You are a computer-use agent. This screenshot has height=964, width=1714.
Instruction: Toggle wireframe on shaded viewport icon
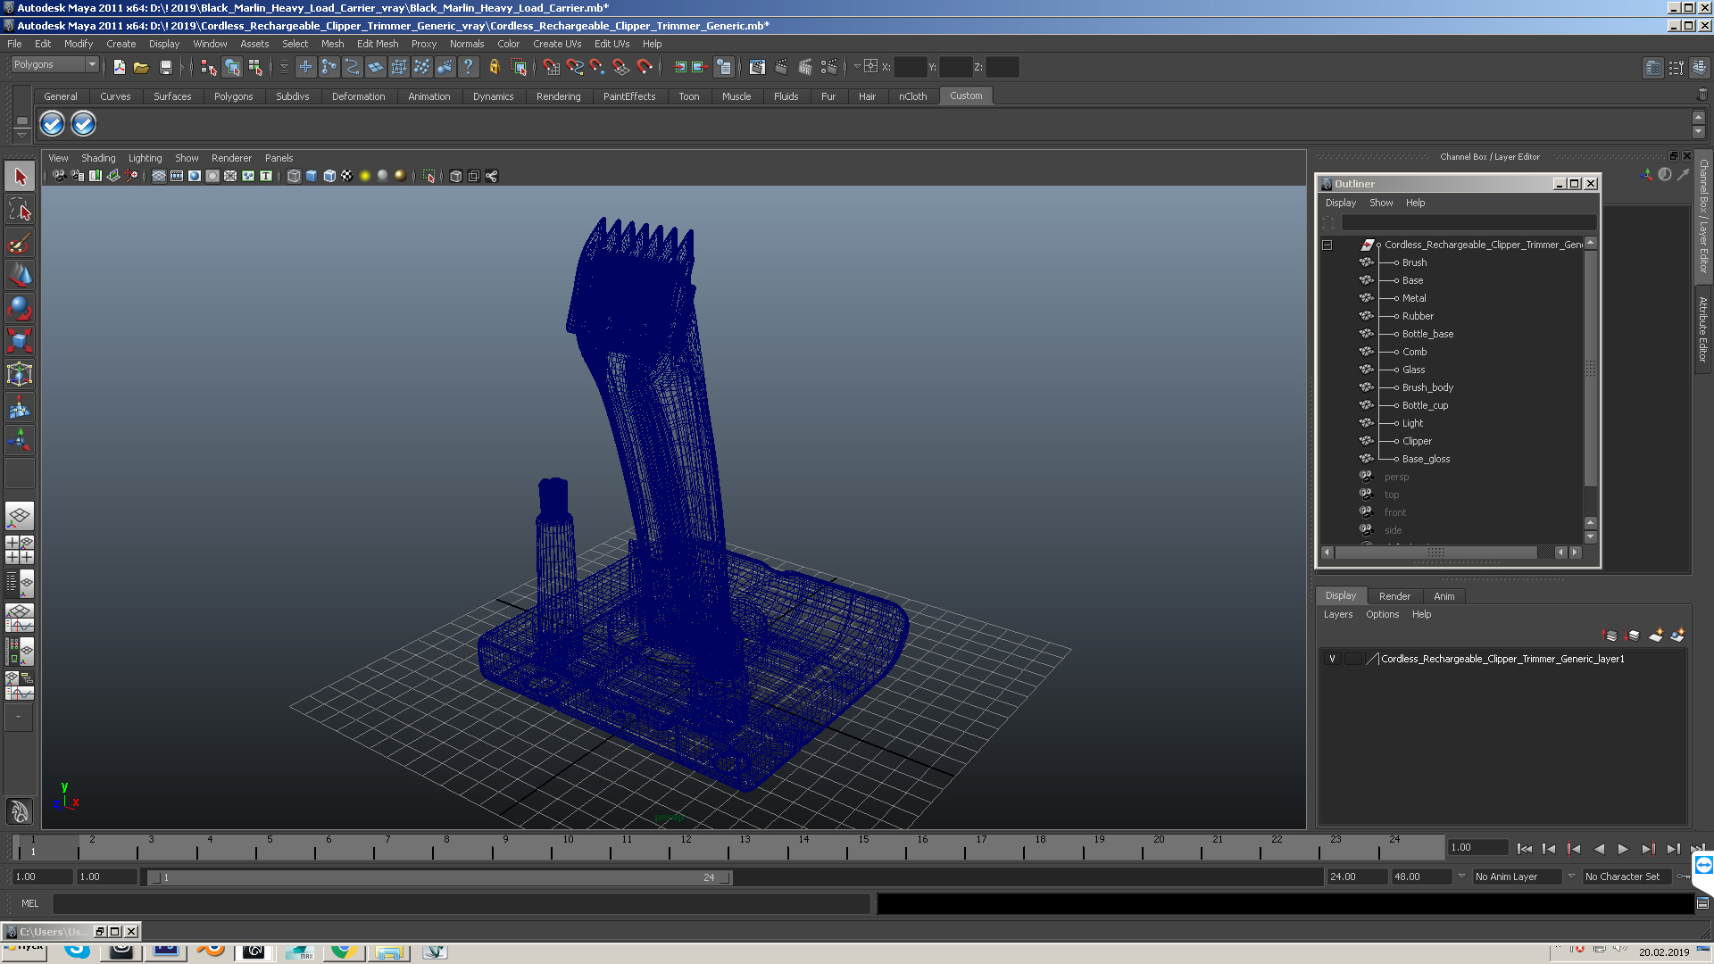329,176
